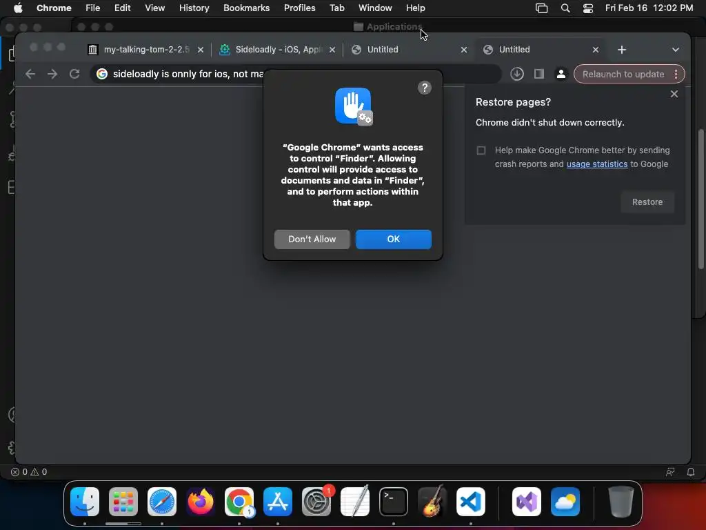706x530 pixels.
Task: Open Finder from the Dock
Action: pyautogui.click(x=85, y=502)
